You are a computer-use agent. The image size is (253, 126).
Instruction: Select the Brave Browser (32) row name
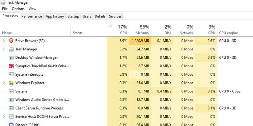tap(30, 41)
